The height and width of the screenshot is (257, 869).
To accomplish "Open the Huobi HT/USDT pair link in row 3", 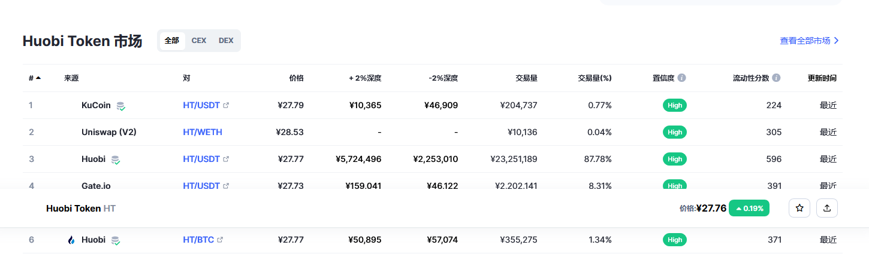I will click(201, 159).
